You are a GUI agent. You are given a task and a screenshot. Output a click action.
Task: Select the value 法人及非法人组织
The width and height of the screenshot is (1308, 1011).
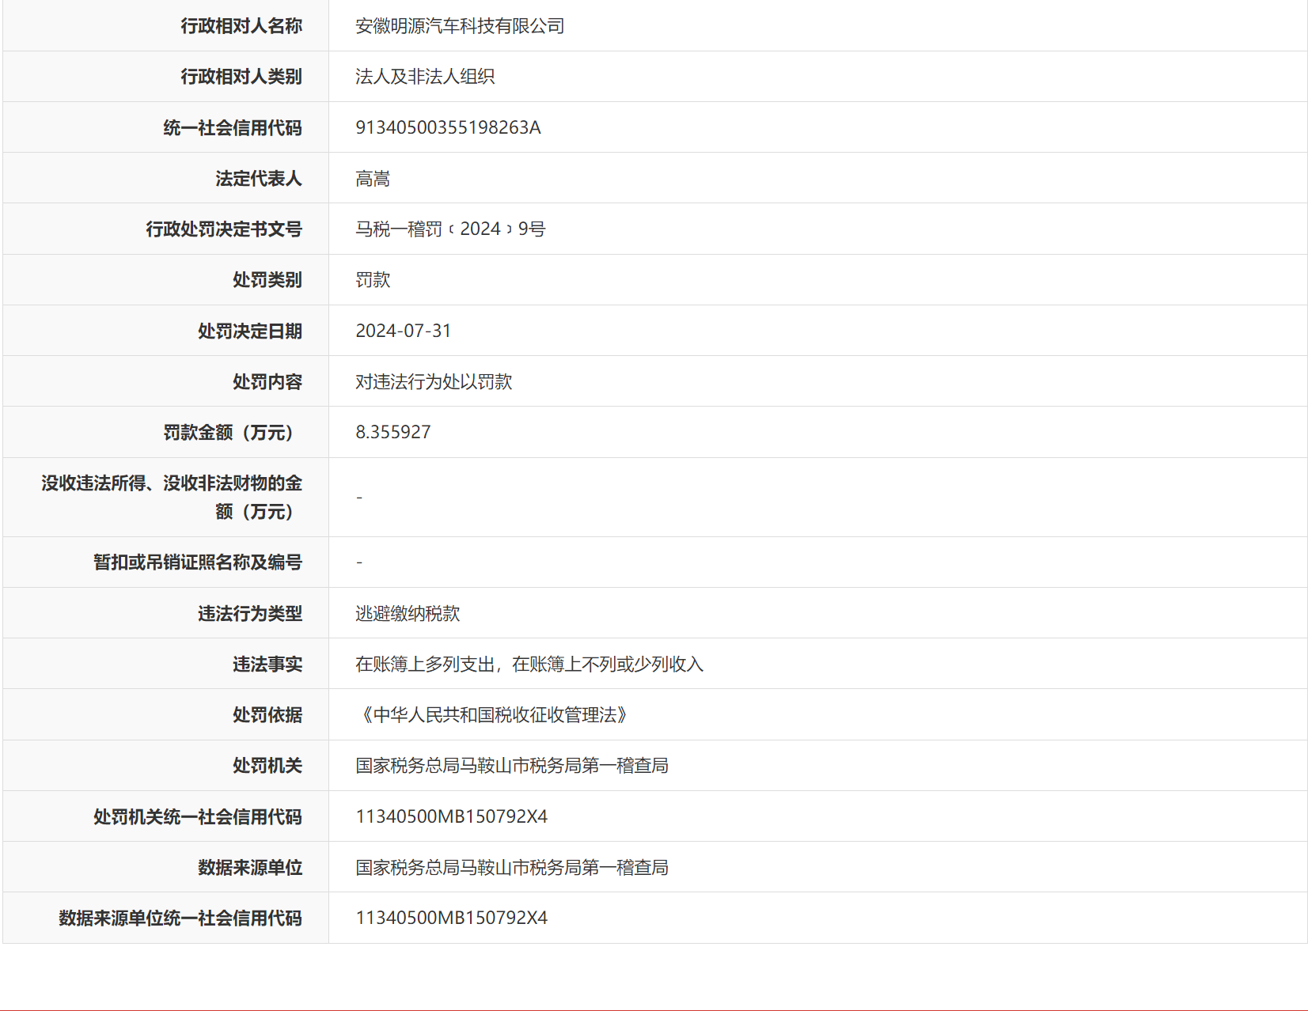tap(425, 77)
